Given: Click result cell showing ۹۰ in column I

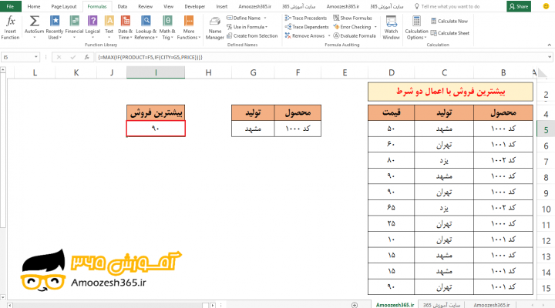Looking at the screenshot, I should [156, 129].
